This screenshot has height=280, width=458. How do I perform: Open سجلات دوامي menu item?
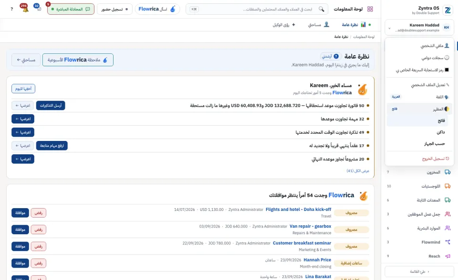419,58
